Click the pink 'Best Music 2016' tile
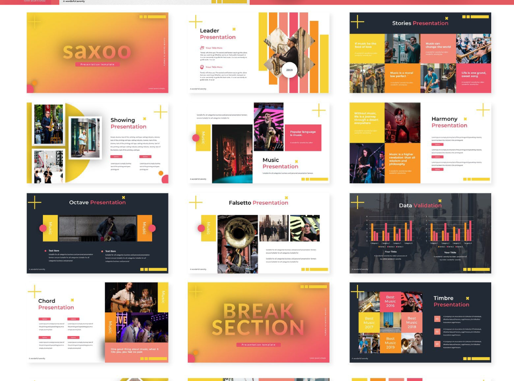 pos(390,301)
